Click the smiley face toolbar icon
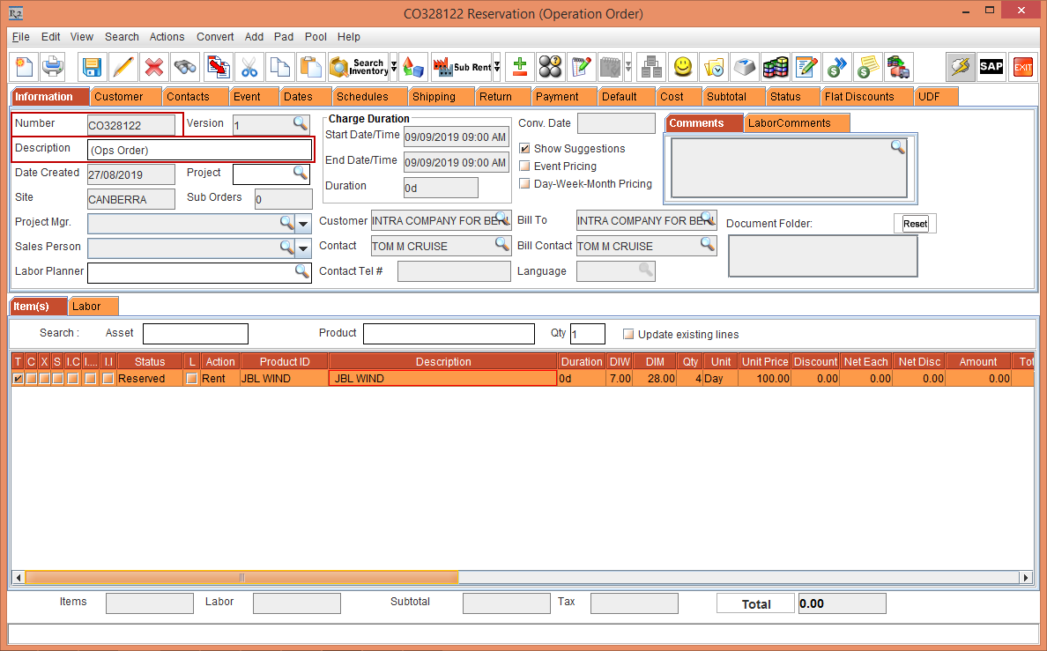 [x=682, y=67]
